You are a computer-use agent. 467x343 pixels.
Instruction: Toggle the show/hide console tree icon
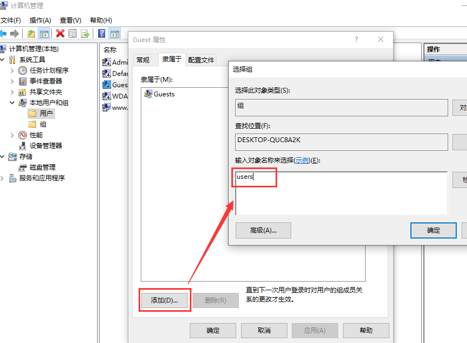pyautogui.click(x=44, y=33)
